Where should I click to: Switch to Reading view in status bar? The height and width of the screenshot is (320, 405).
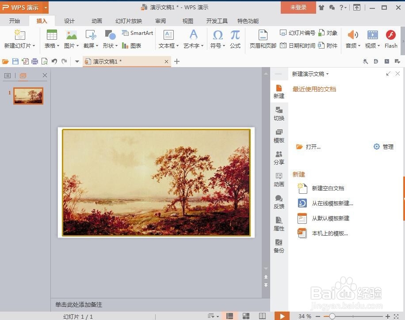[x=262, y=316]
